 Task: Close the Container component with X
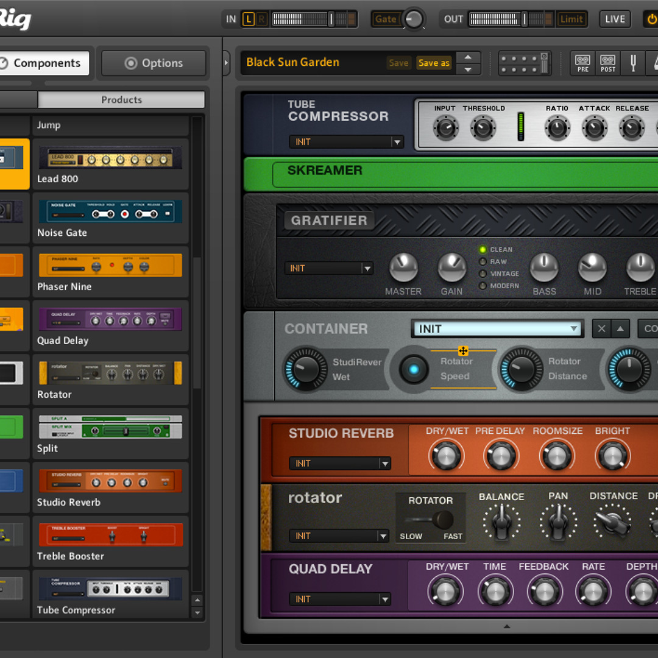(601, 328)
